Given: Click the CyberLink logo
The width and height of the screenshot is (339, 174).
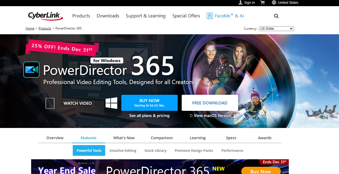Looking at the screenshot, I should click(x=45, y=16).
